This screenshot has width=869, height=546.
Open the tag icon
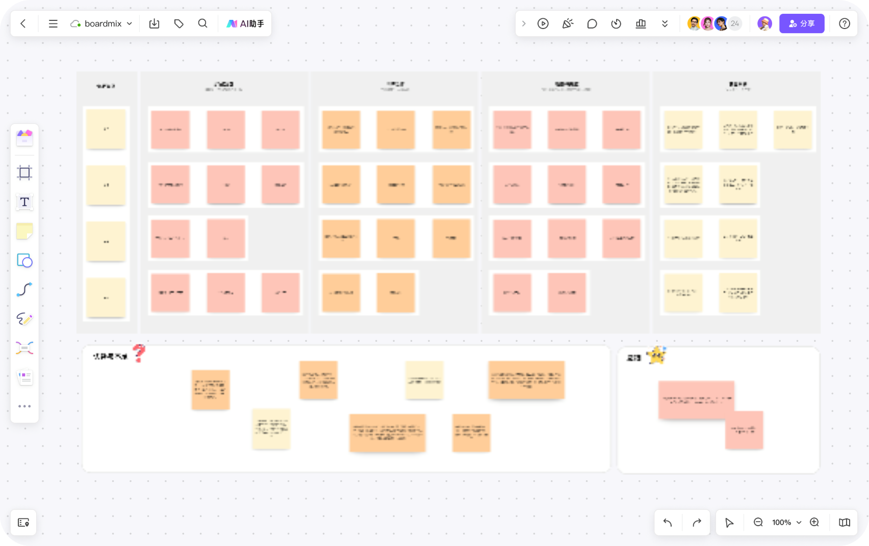click(178, 23)
